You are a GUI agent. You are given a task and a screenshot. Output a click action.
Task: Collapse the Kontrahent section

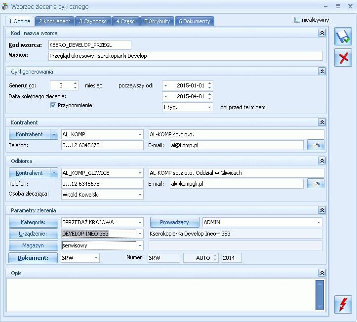point(322,122)
